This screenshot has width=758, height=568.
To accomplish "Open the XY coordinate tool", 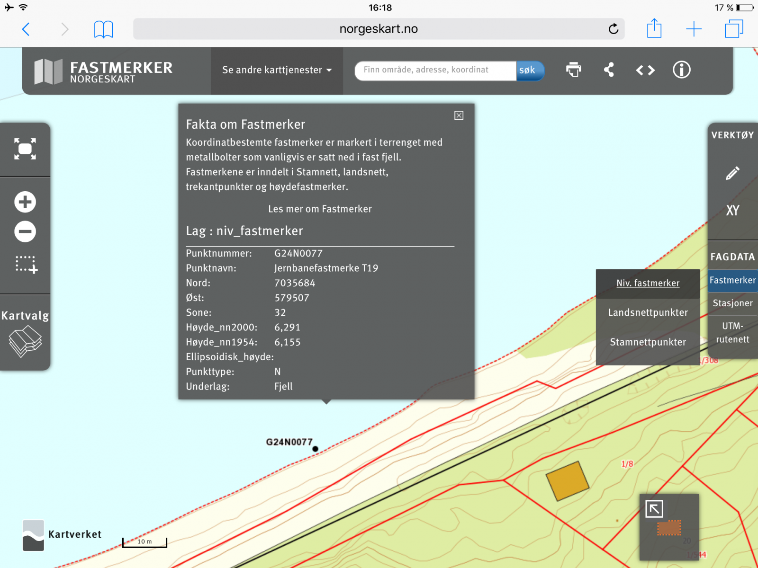I will 732,211.
